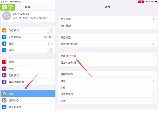Open 后台 App刷新 row
The height and width of the screenshot is (114, 158).
click(x=107, y=62)
